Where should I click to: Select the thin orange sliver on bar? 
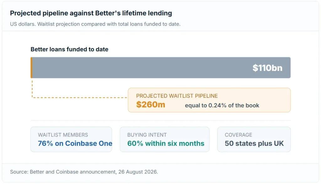coord(32,68)
